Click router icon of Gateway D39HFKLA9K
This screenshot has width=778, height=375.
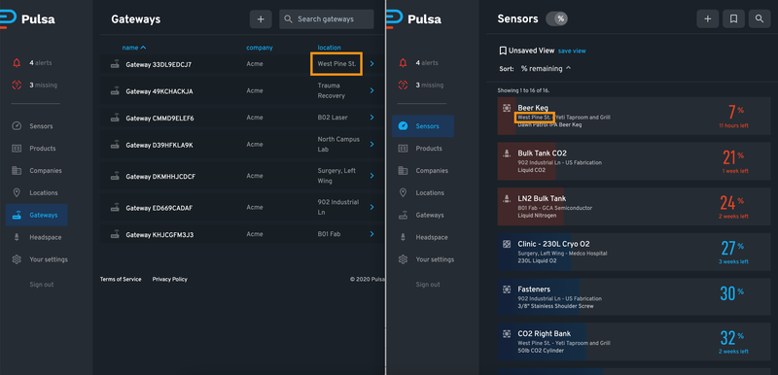point(115,144)
